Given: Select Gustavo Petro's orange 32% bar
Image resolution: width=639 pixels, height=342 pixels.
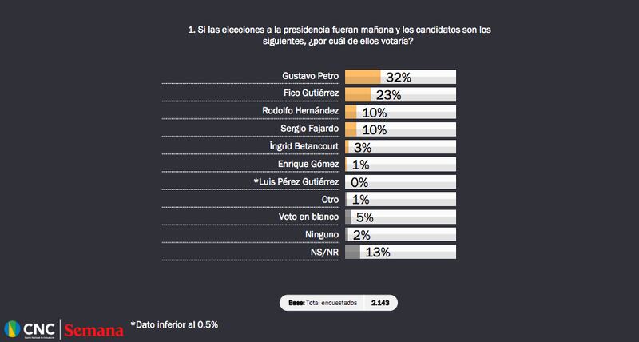Looking at the screenshot, I should click(x=363, y=77).
